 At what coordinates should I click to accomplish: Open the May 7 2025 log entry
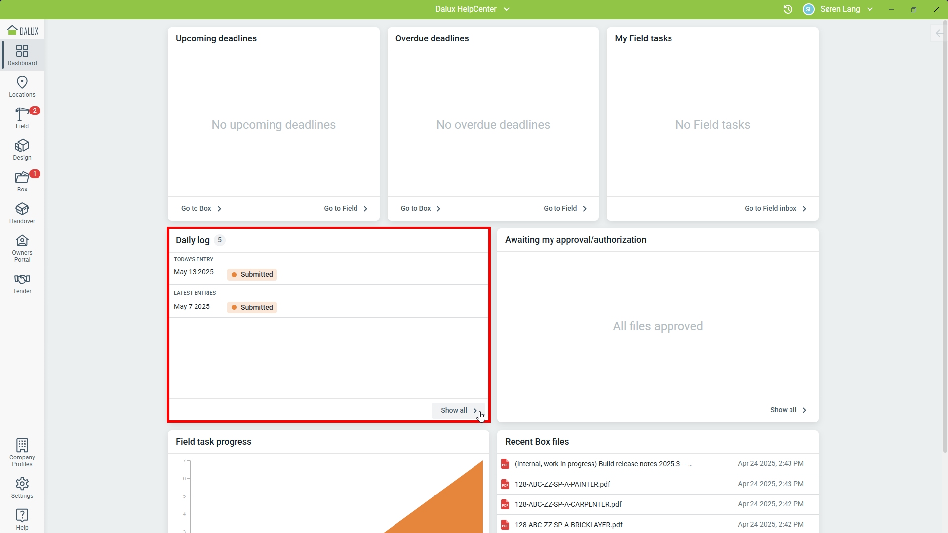(x=192, y=307)
